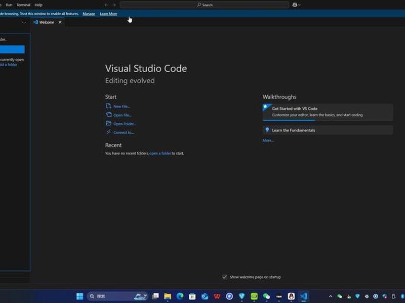Open the Copilot chat dropdown

[x=296, y=5]
